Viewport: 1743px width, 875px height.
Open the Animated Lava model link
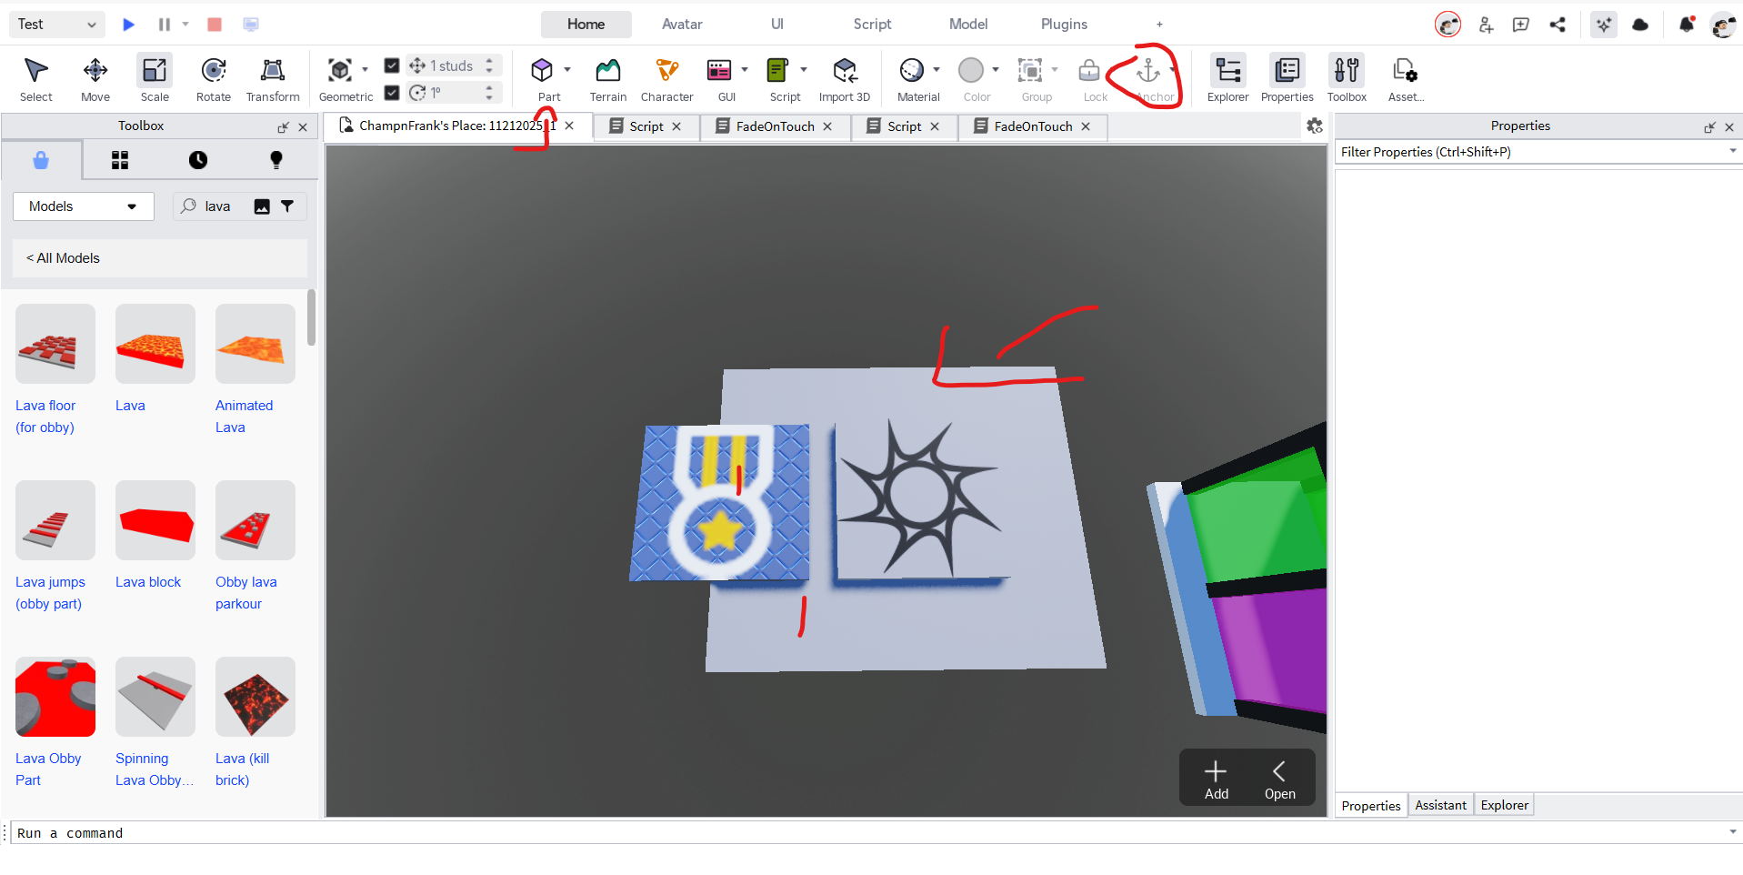pyautogui.click(x=244, y=417)
